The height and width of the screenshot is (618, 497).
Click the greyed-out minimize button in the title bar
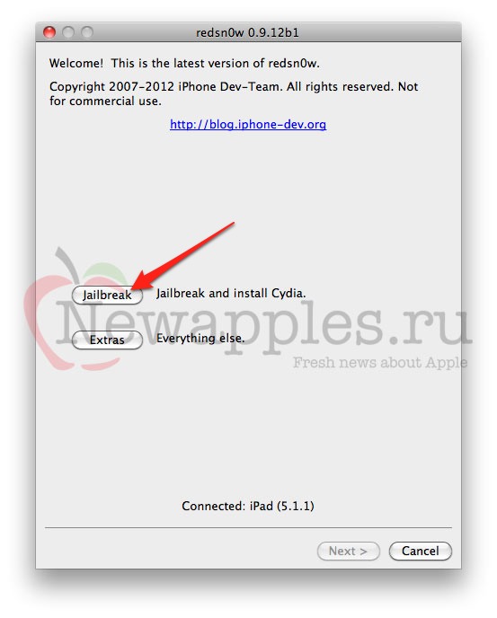pyautogui.click(x=68, y=32)
